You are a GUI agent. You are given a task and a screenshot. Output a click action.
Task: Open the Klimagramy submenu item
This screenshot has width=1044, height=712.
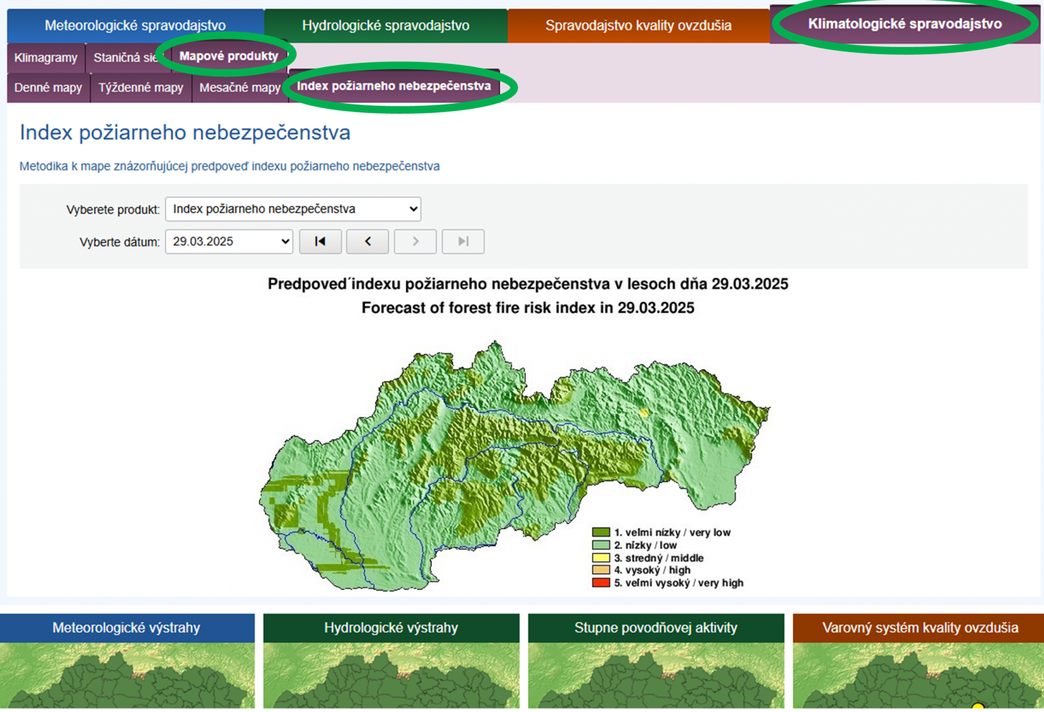(46, 57)
